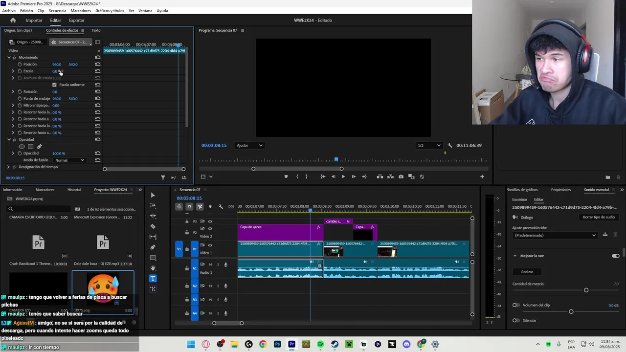Viewport: 626px width, 352px height.
Task: Click the Volumen del clip slider handle
Action: (x=571, y=311)
